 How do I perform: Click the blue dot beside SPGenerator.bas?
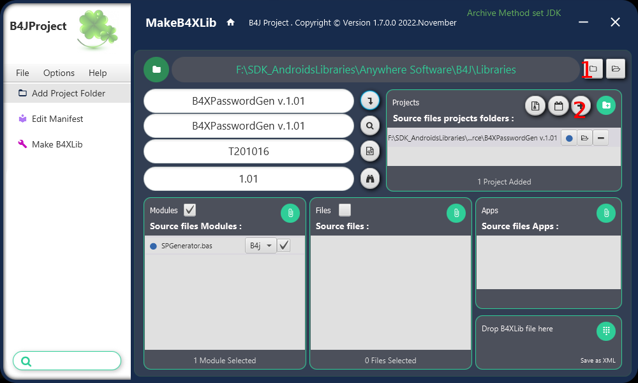click(153, 246)
